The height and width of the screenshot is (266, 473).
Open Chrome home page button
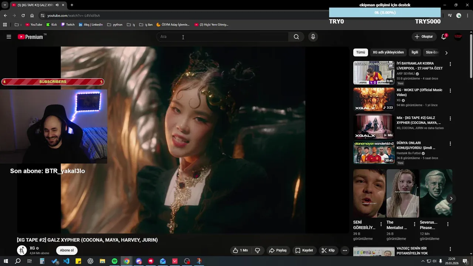32,16
